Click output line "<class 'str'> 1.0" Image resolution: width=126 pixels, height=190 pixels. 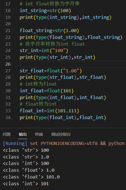[26, 157]
